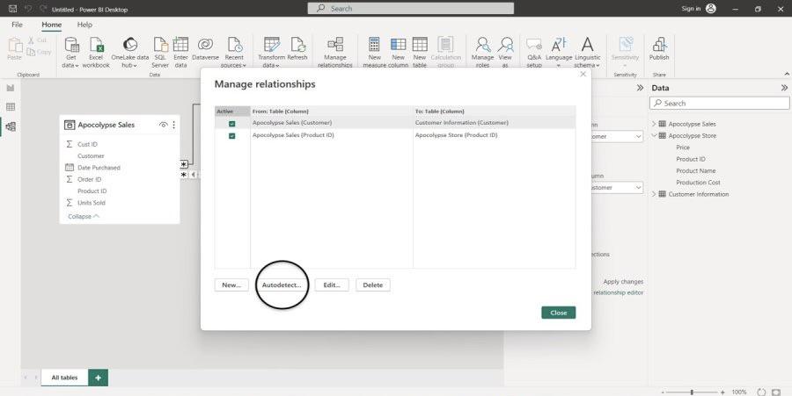Click the Data pane Search field

719,104
